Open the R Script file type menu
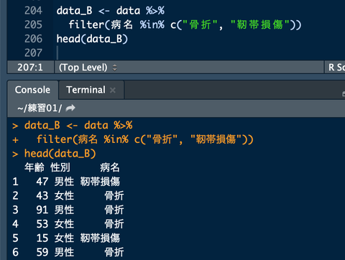 click(336, 68)
